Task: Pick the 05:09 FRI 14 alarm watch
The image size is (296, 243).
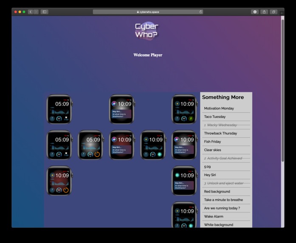Action: coord(59,145)
